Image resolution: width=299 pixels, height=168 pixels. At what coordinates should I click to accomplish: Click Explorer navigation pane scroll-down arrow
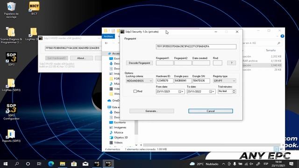[x=136, y=145]
